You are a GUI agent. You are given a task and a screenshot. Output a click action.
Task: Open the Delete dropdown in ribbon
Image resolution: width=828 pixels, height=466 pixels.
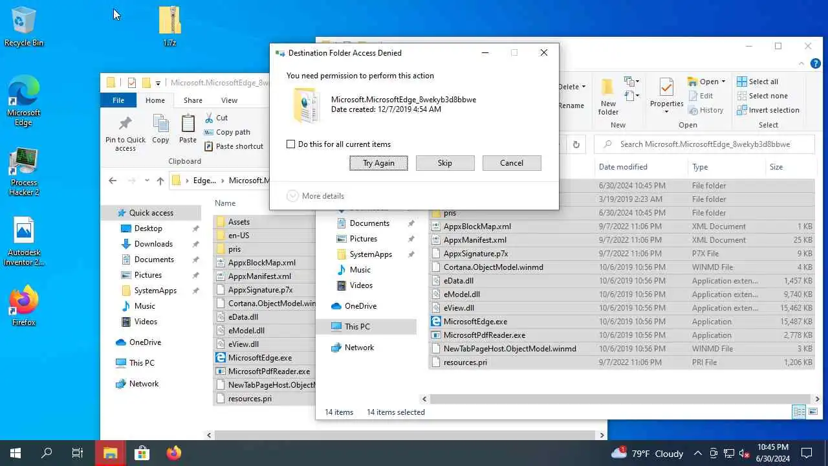point(572,87)
